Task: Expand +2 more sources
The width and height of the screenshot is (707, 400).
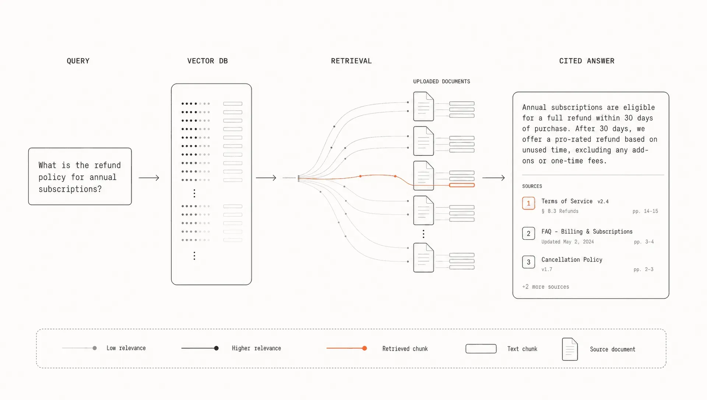Action: 545,287
